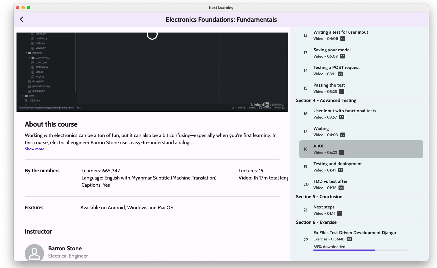Viewport: 437px width, 268px height.
Task: Expand Section 6 - Exercise header
Action: tap(316, 222)
